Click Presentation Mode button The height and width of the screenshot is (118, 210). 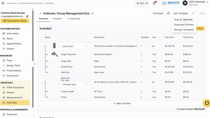click(15, 21)
